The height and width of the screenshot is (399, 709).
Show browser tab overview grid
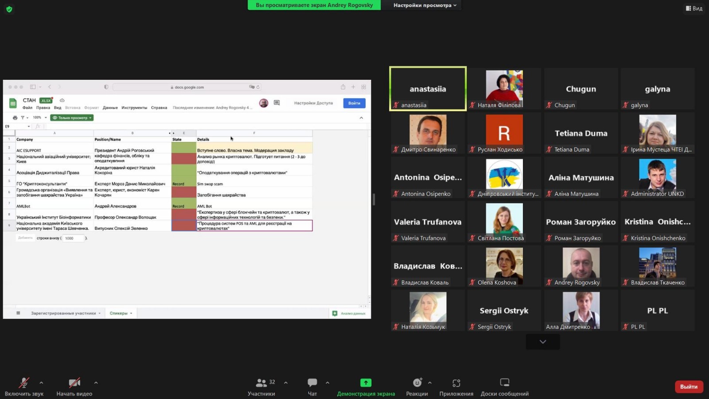364,87
